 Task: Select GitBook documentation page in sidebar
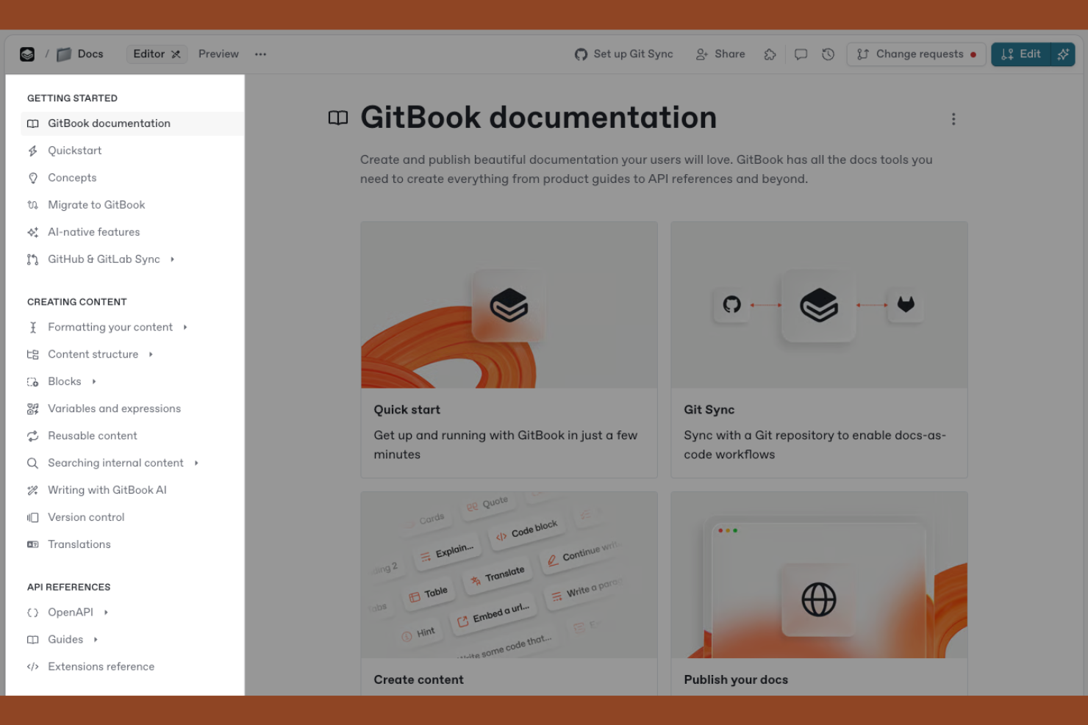click(x=132, y=123)
